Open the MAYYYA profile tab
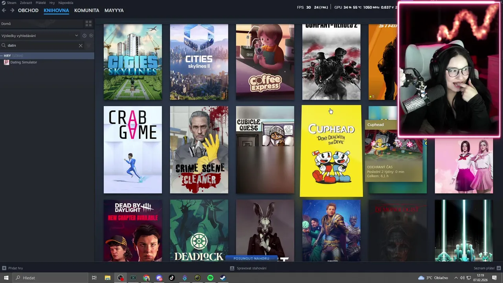The image size is (503, 283). (114, 10)
